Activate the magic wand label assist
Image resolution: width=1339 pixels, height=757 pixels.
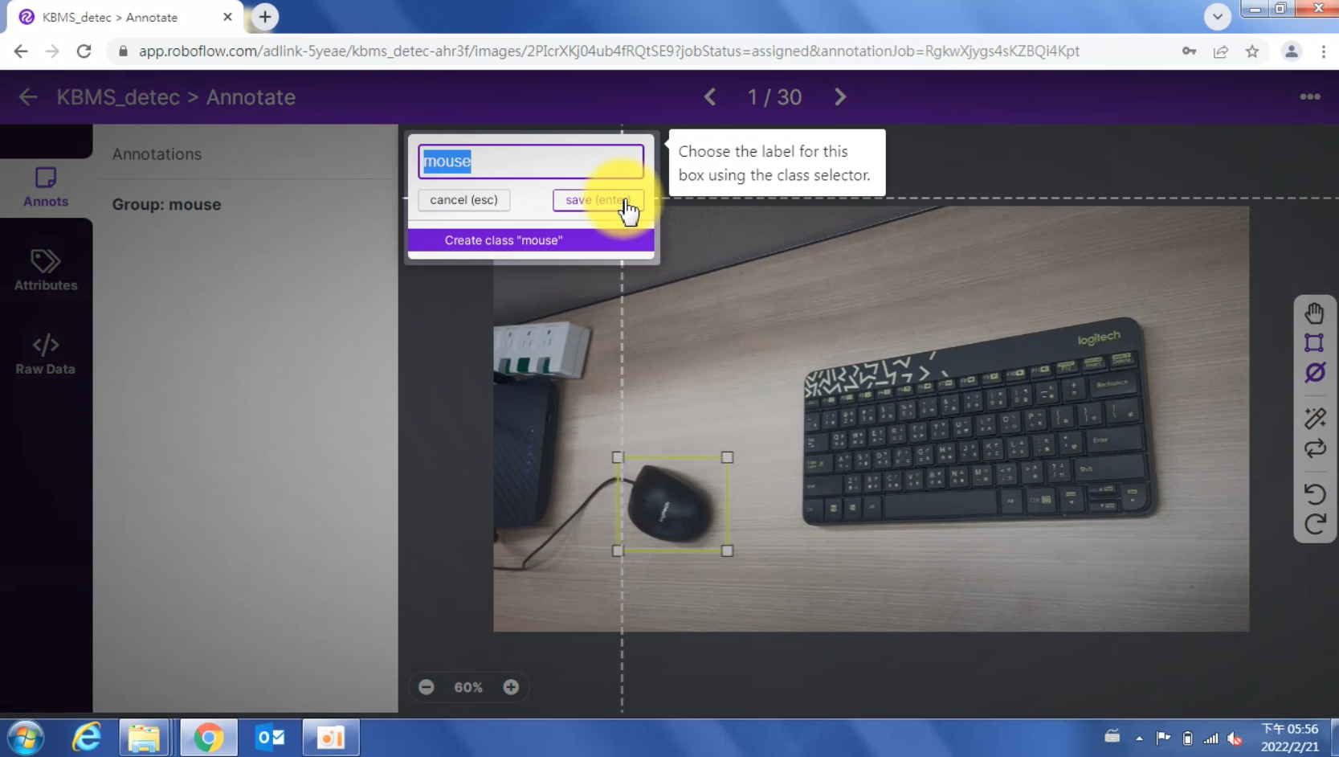tap(1314, 418)
